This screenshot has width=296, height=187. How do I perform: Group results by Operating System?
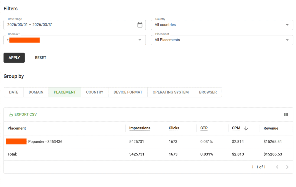171,92
